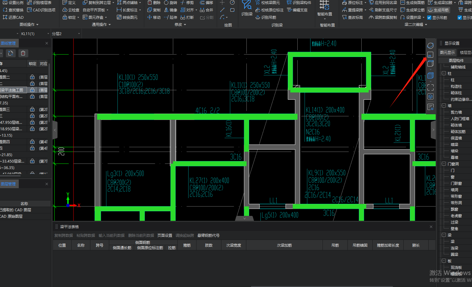
Task: Toggle lock for the 18.950层梁 row
Action: 32,129
